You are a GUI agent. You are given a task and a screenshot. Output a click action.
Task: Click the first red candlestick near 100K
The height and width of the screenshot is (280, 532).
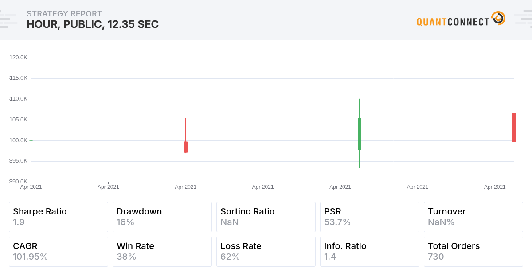(x=186, y=147)
